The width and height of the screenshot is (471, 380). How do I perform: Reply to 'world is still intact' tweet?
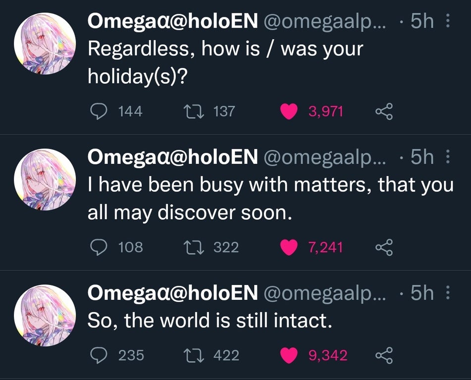99,355
